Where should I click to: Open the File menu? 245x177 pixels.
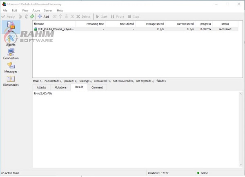5,10
